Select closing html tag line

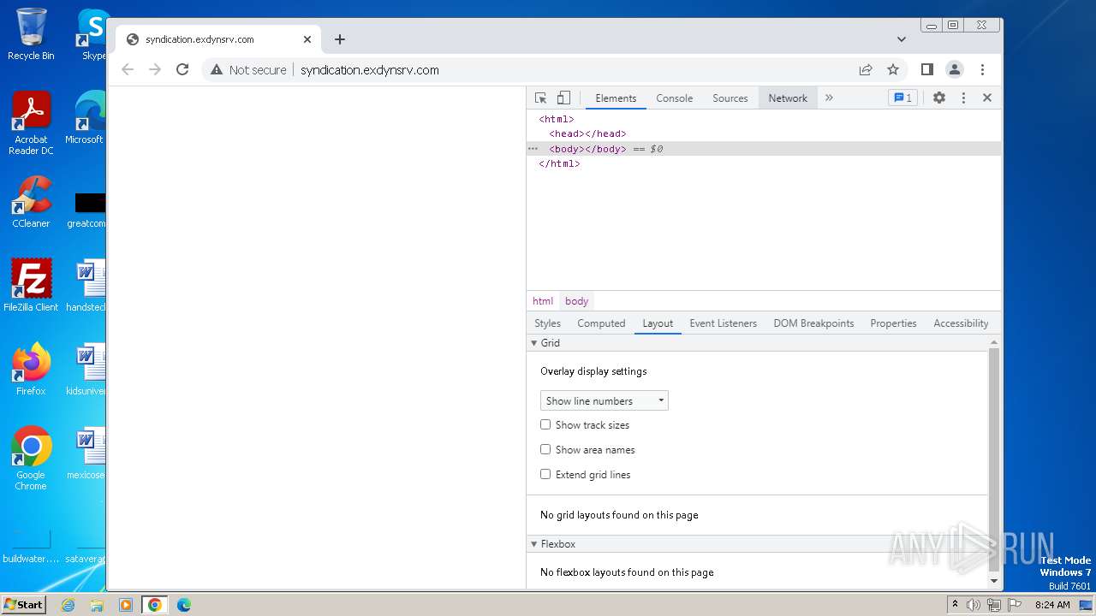559,163
